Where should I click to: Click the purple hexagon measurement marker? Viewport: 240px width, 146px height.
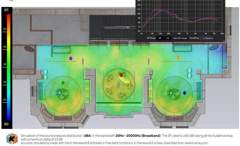tap(71, 58)
